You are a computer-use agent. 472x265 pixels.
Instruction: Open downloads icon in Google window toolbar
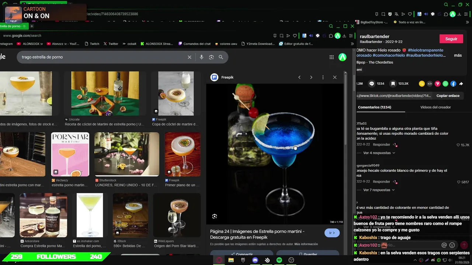tap(344, 36)
